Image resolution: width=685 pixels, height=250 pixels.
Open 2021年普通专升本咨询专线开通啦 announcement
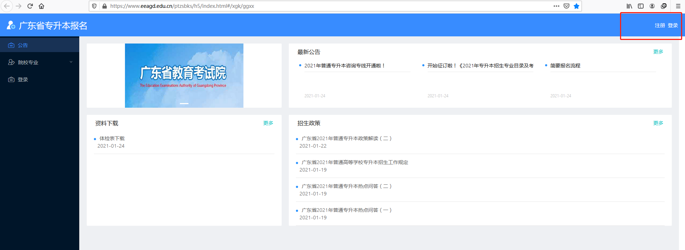345,66
